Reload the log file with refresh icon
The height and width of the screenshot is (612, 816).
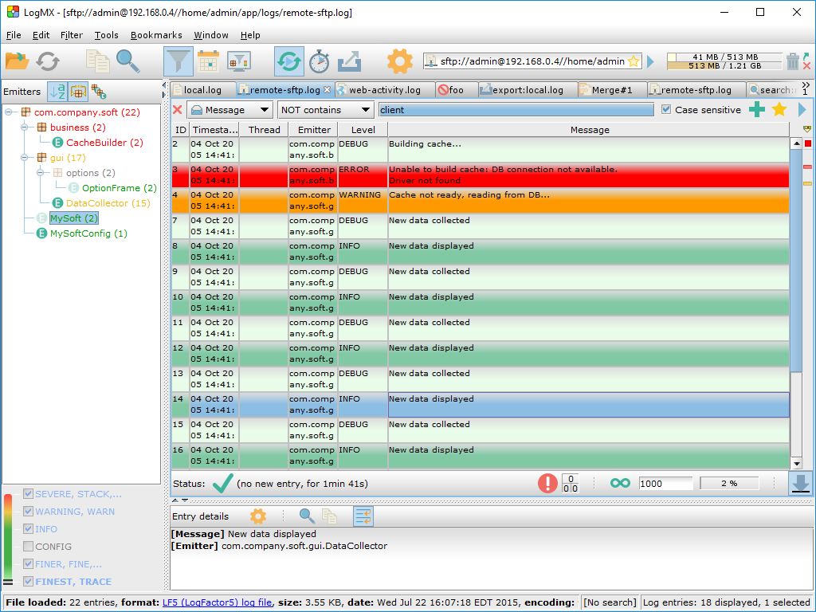(47, 61)
